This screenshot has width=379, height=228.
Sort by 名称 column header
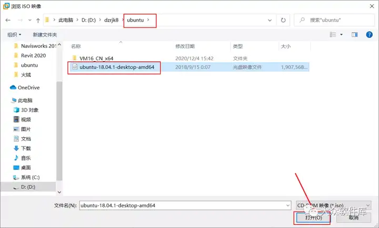76,46
